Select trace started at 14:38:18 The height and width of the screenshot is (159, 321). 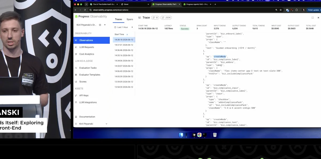coord(124,40)
